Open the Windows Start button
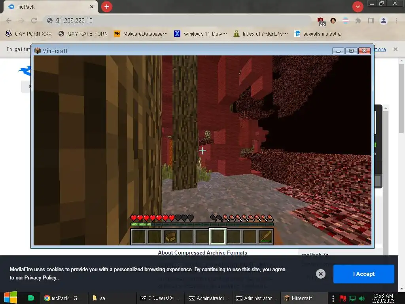Viewport: 405px width, 304px height. [11, 298]
